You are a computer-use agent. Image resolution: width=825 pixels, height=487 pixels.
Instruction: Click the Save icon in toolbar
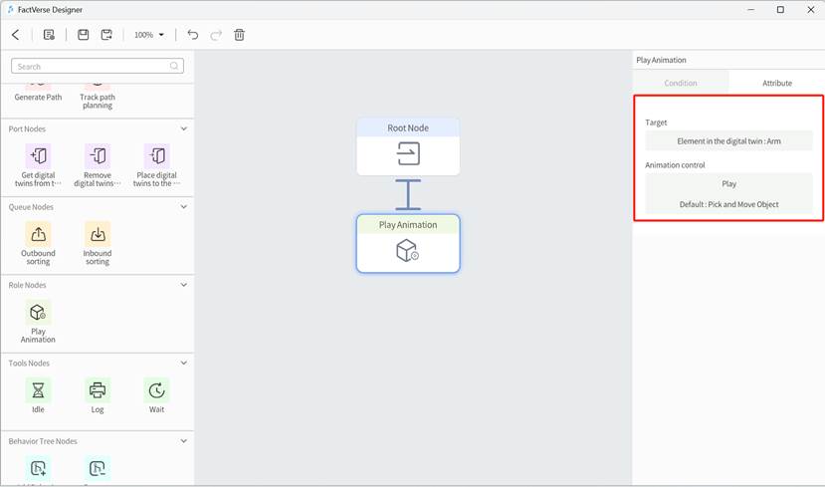84,35
